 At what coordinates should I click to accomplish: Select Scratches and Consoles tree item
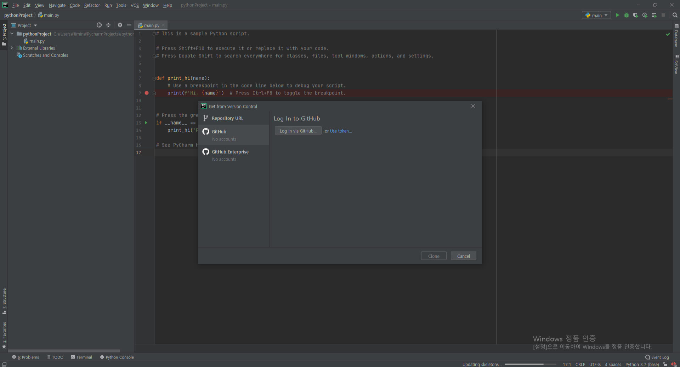click(42, 55)
